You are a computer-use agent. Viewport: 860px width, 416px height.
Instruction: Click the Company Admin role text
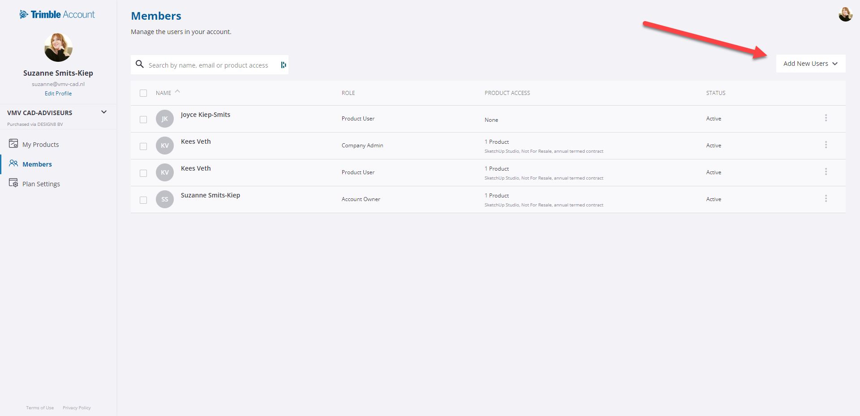tap(362, 146)
